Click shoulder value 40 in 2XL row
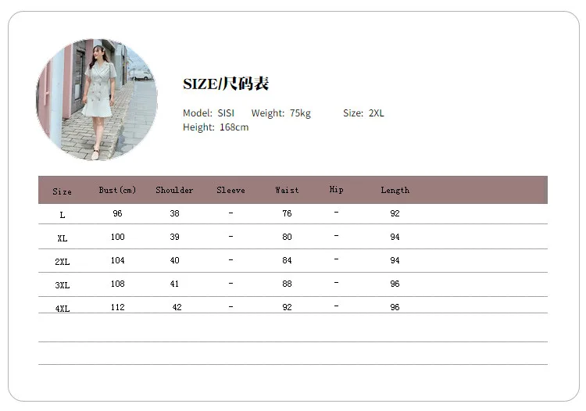586x411 pixels. click(174, 260)
